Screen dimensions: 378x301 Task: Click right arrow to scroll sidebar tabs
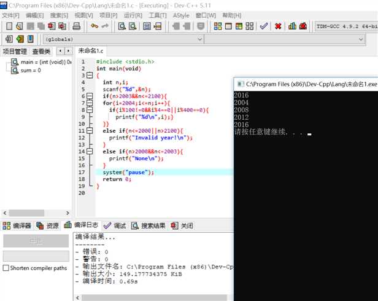(69, 51)
